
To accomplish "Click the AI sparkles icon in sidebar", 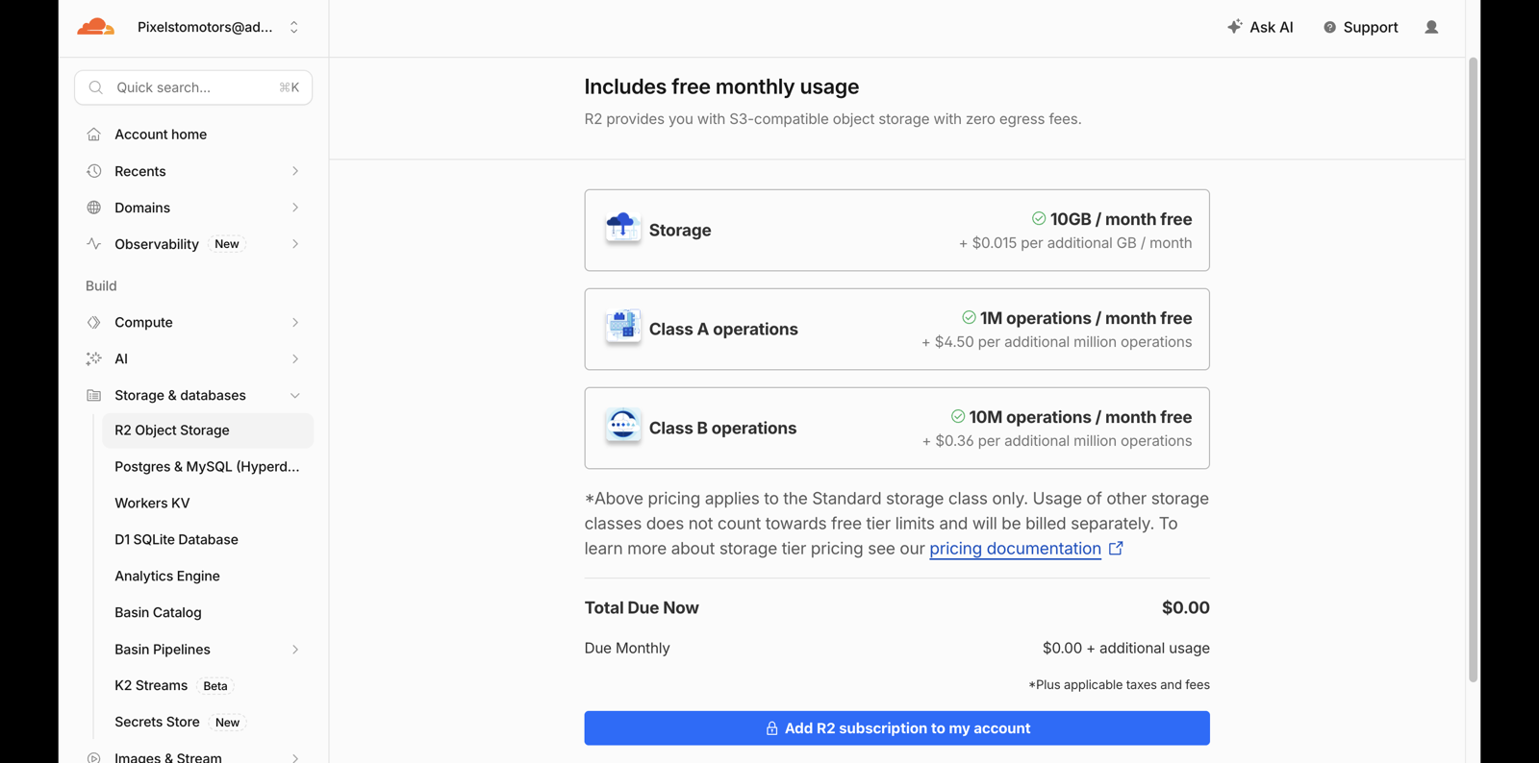I will coord(93,358).
